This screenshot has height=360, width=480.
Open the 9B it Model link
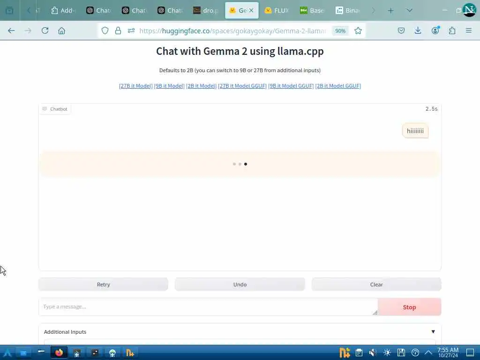pos(169,86)
